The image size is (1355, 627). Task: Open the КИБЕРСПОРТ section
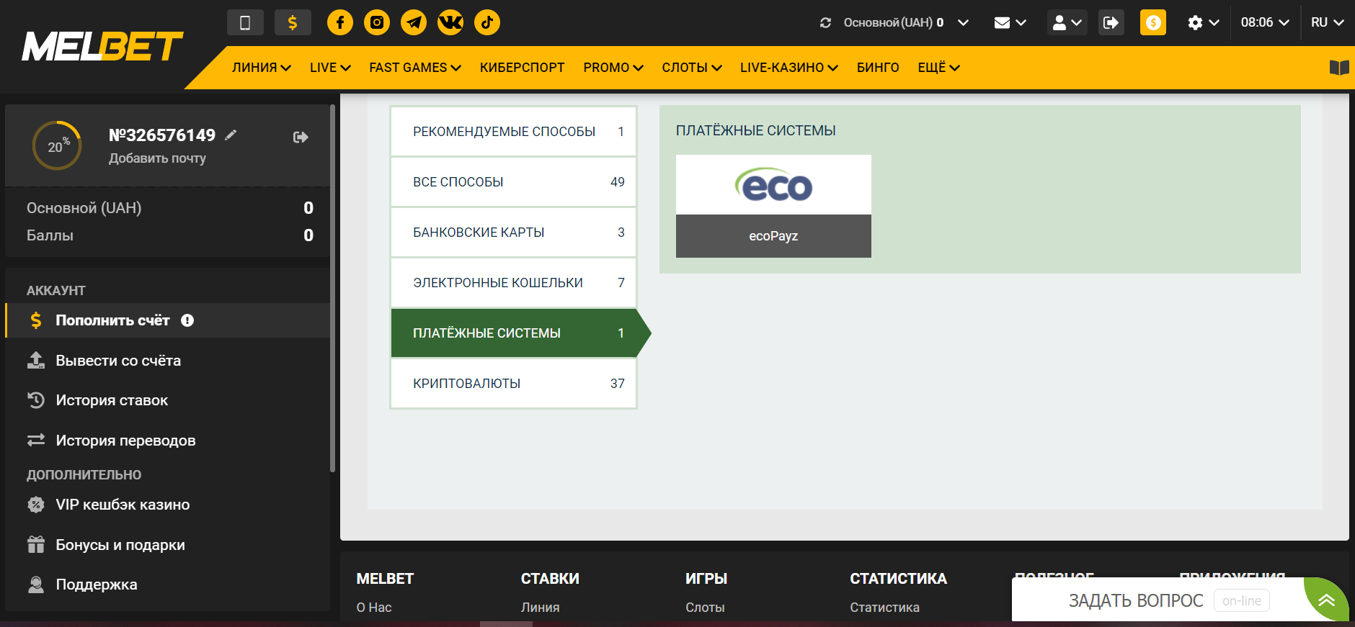point(523,68)
